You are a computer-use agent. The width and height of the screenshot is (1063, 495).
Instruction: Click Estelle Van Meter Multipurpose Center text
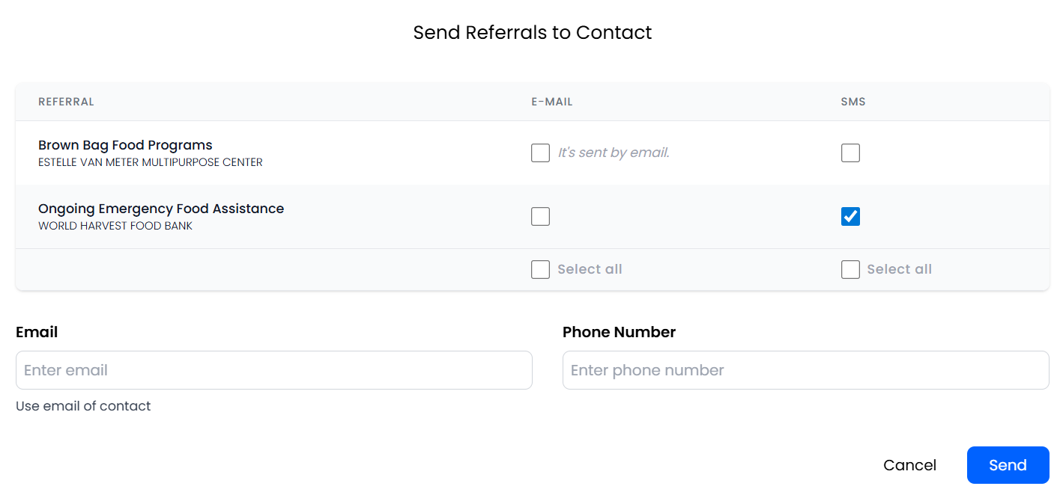point(150,162)
